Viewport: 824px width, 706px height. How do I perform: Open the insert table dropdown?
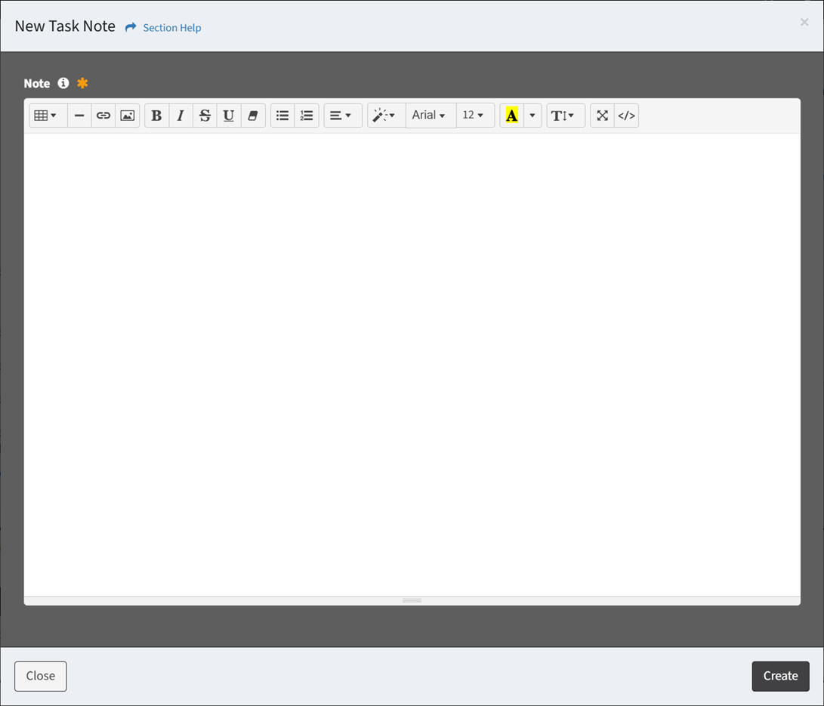(x=46, y=116)
